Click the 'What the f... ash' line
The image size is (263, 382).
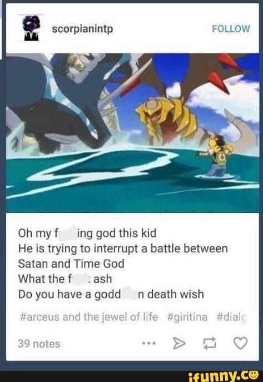(x=65, y=279)
